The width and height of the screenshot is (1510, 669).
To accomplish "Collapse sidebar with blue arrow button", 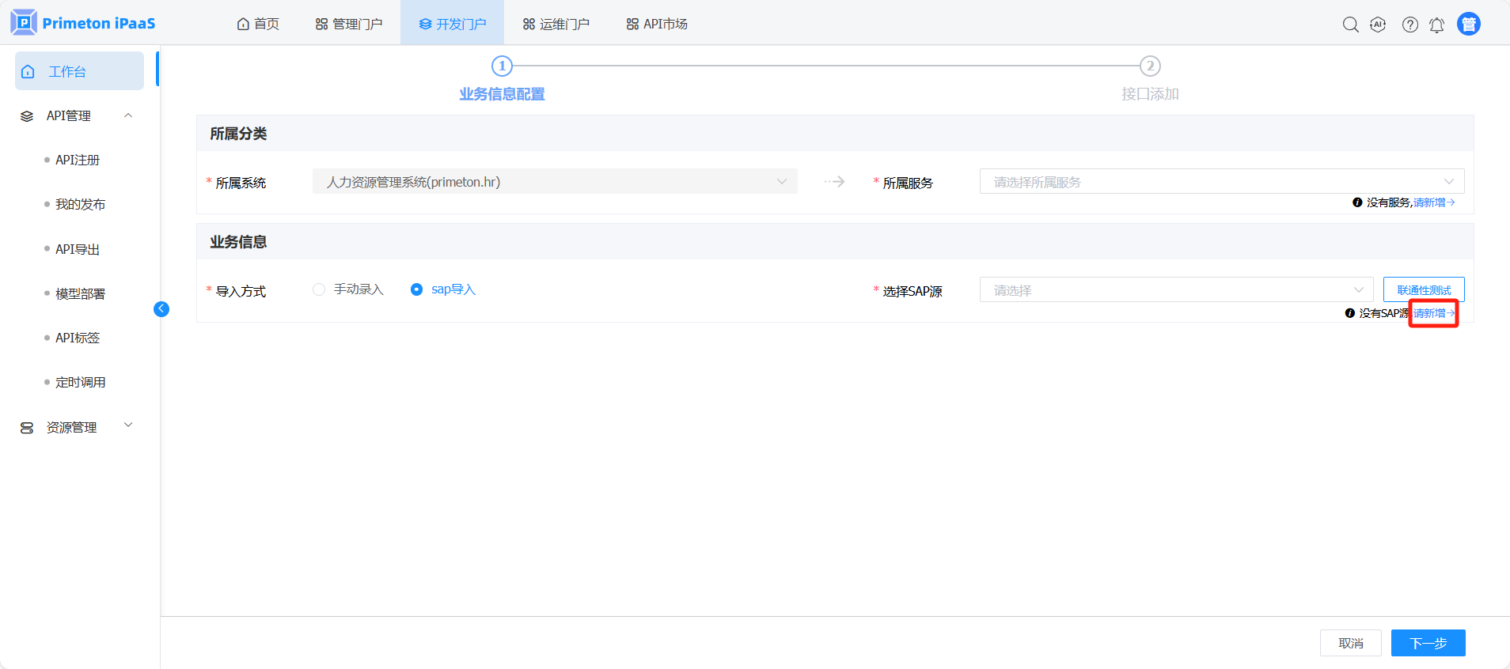I will 161,309.
